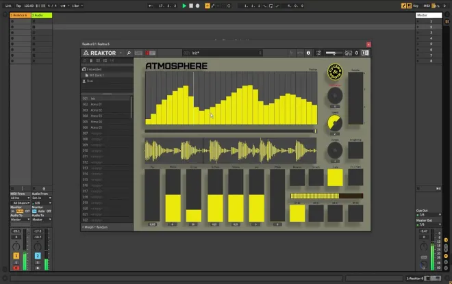Image resolution: width=452 pixels, height=284 pixels.
Task: Click the round Record button in the transport
Action: coord(197,5)
